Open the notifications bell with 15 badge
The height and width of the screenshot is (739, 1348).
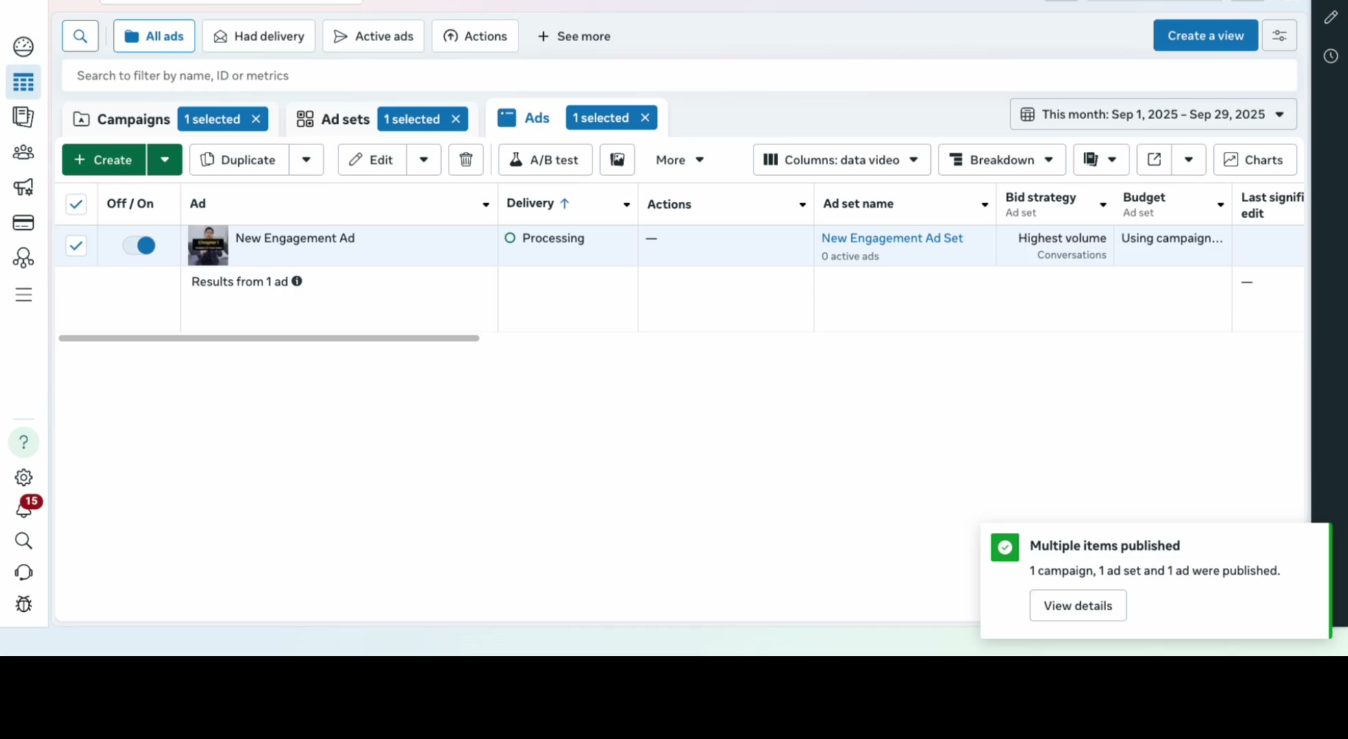(25, 508)
